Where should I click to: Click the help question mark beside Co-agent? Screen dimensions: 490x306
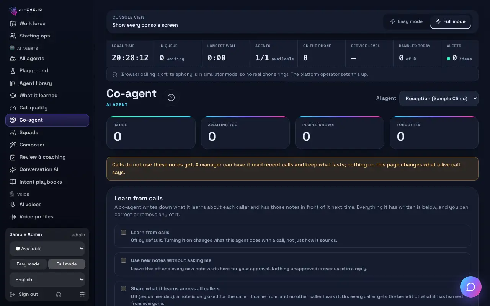coord(171,98)
